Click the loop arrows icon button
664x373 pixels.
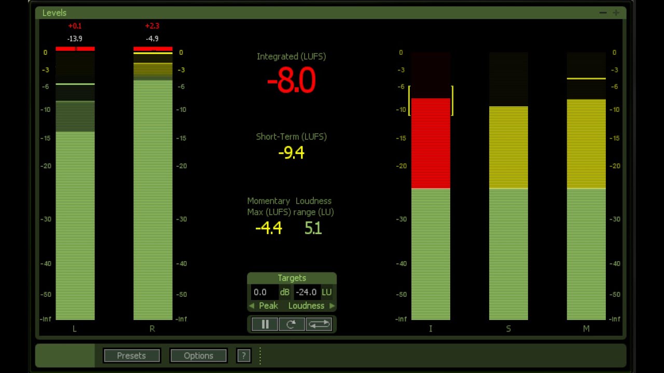click(x=319, y=324)
